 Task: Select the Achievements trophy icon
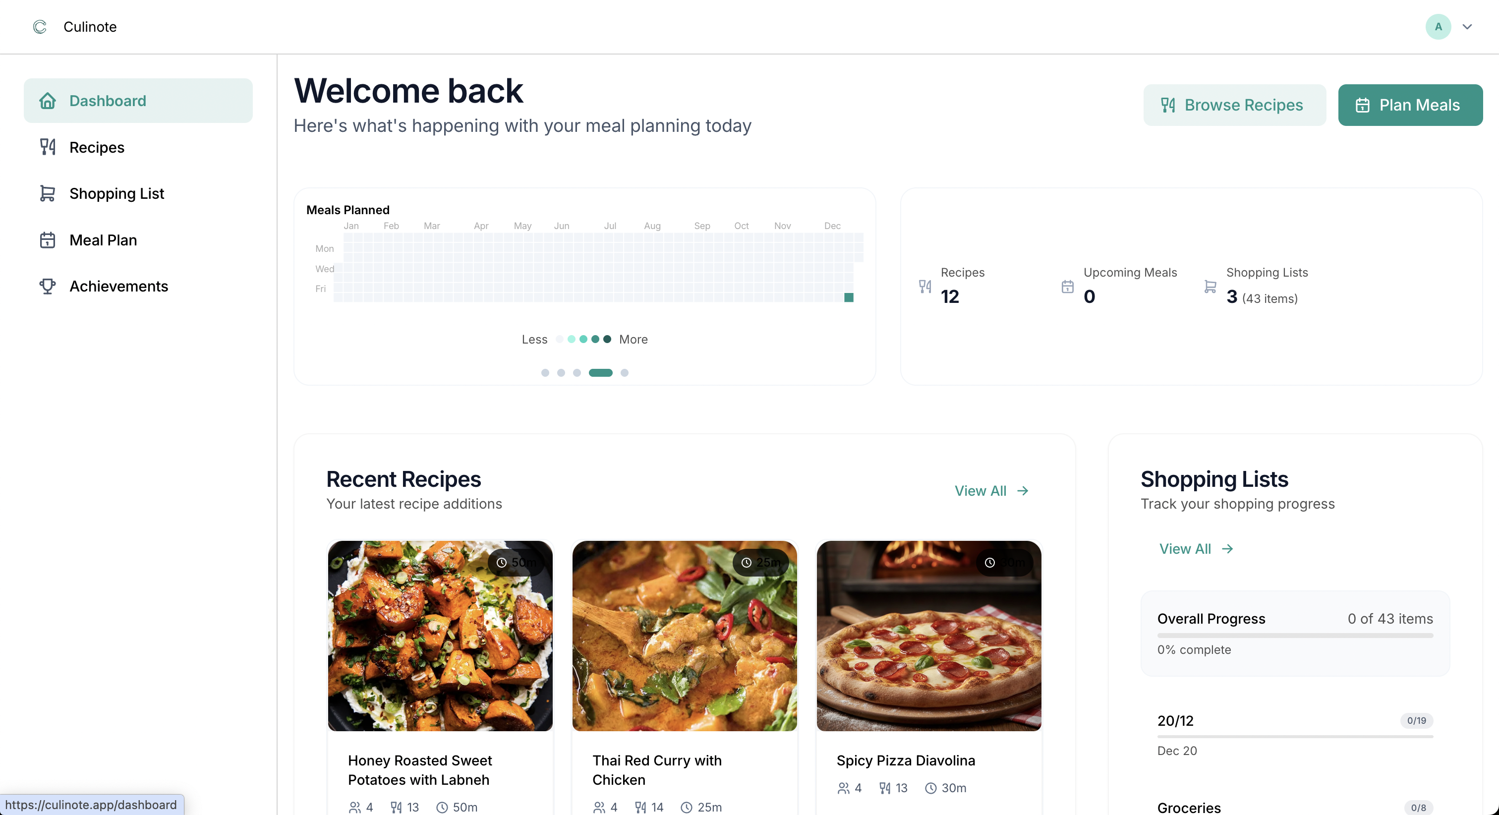pos(47,286)
